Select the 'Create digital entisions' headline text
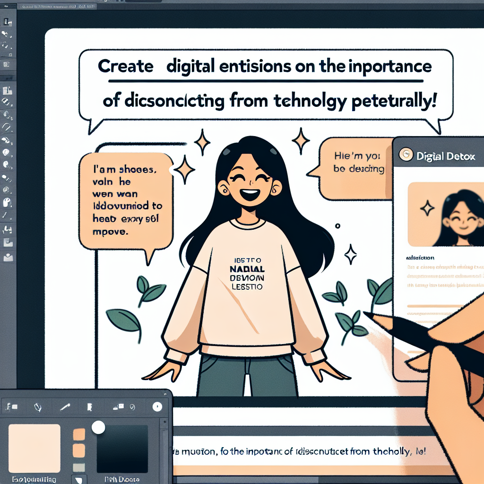 (265, 66)
